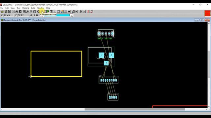This screenshot has width=211, height=118.
Task: Toggle the Online DRC icon
Action: (66, 12)
